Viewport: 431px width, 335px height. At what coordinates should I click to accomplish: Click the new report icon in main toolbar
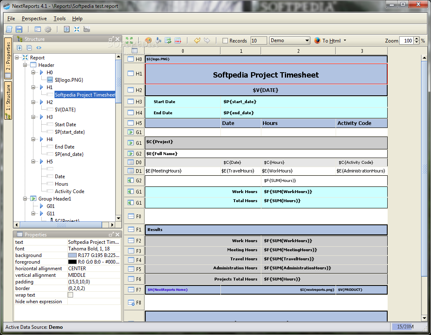(x=9, y=29)
